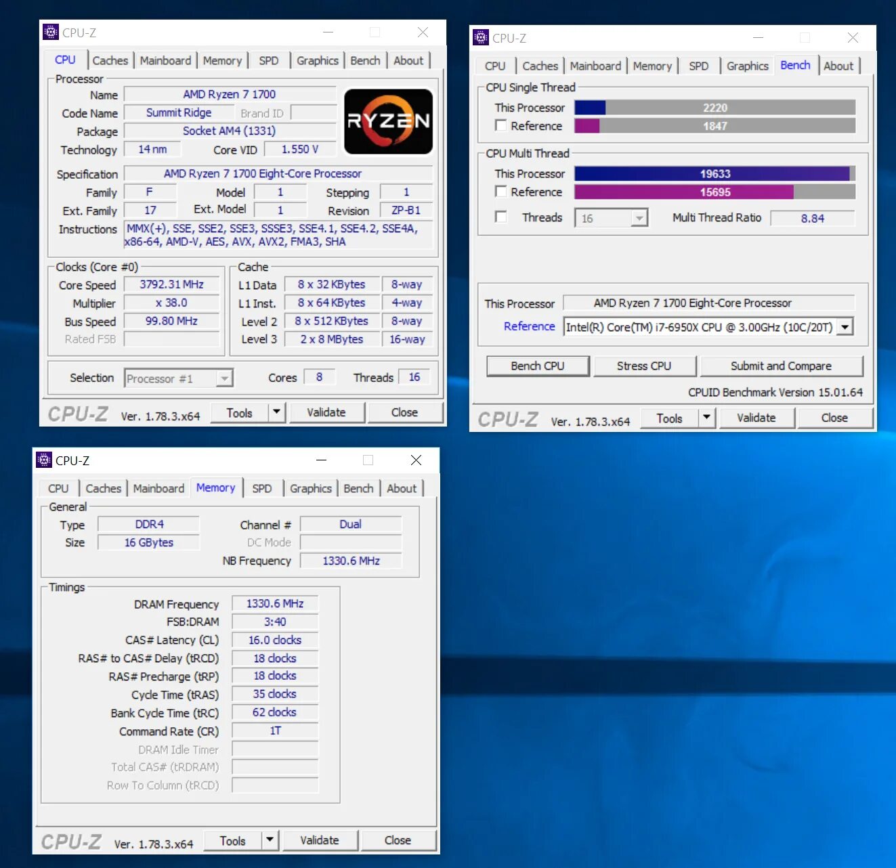
Task: Click the Stress CPU button
Action: [x=644, y=366]
